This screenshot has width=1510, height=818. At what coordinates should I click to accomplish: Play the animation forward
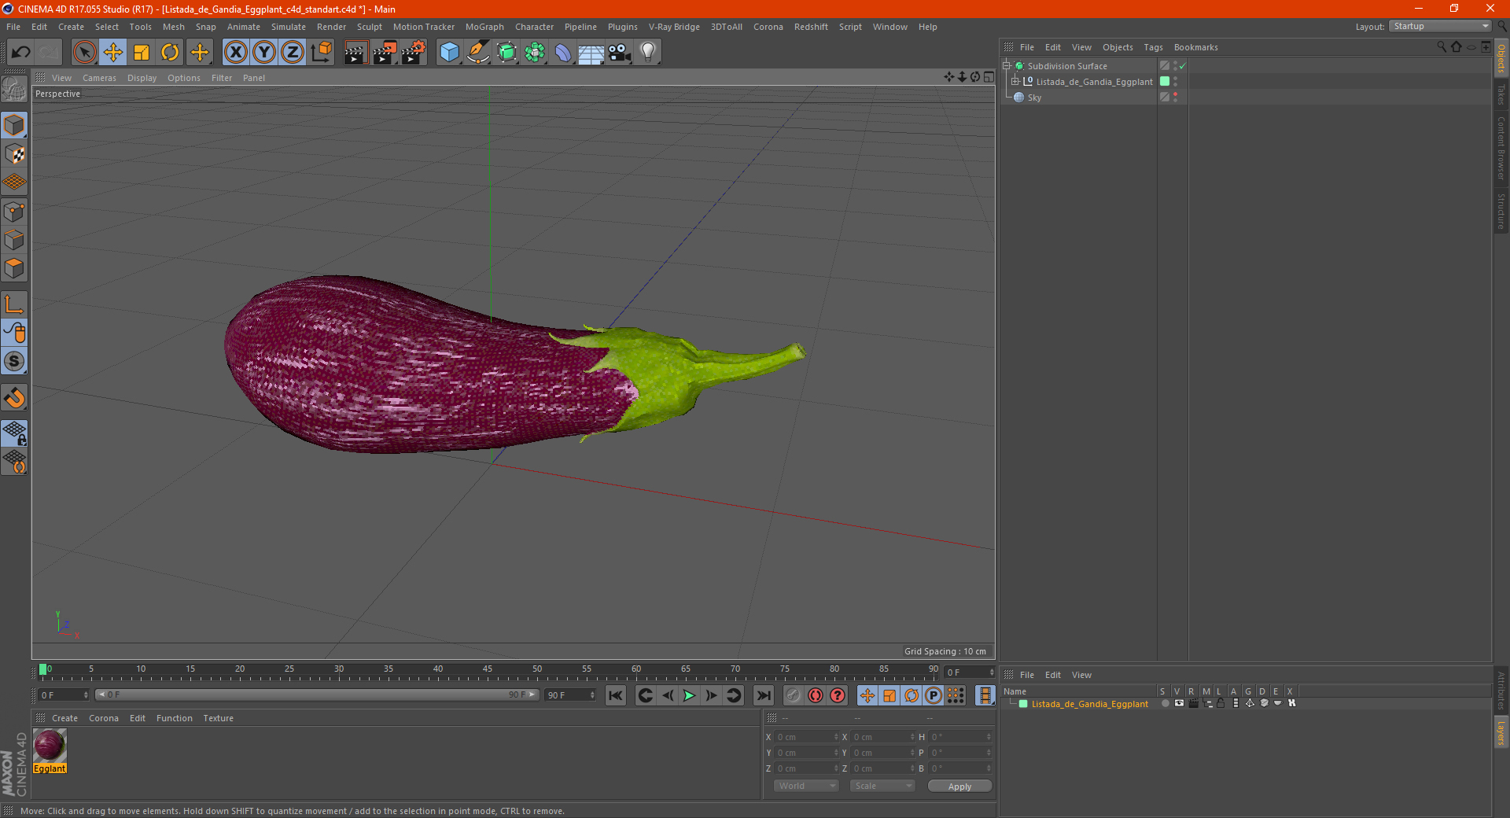point(689,695)
